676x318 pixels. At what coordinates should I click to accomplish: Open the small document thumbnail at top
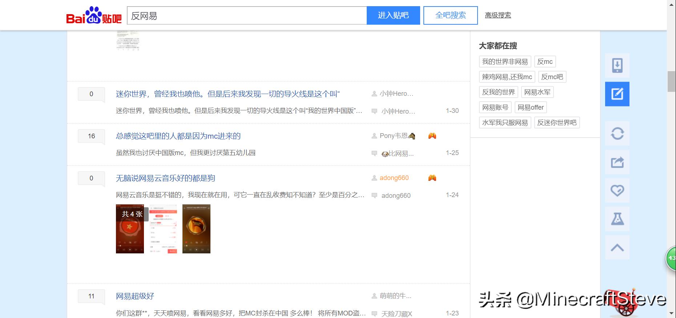click(x=128, y=40)
